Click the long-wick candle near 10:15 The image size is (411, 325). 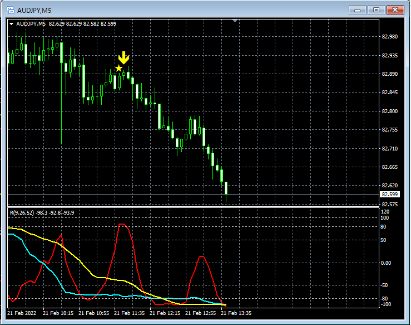61,93
